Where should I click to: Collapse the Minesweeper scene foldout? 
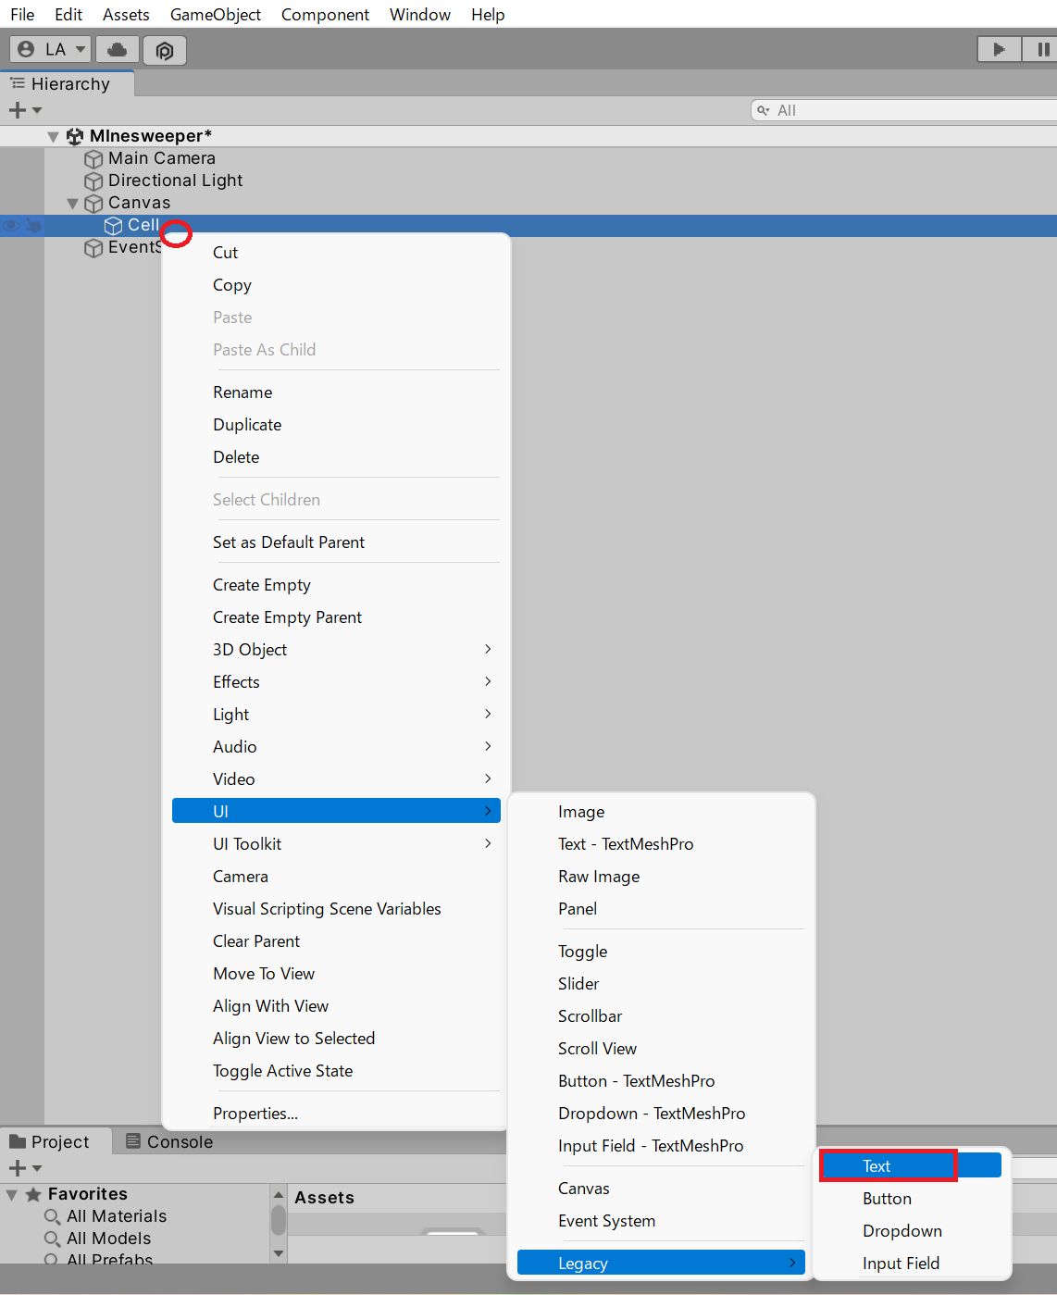point(54,137)
